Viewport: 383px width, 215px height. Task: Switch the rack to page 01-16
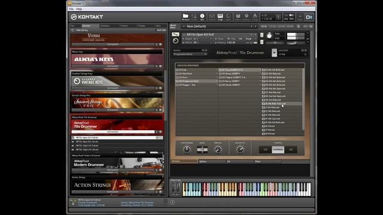pyautogui.click(x=264, y=26)
